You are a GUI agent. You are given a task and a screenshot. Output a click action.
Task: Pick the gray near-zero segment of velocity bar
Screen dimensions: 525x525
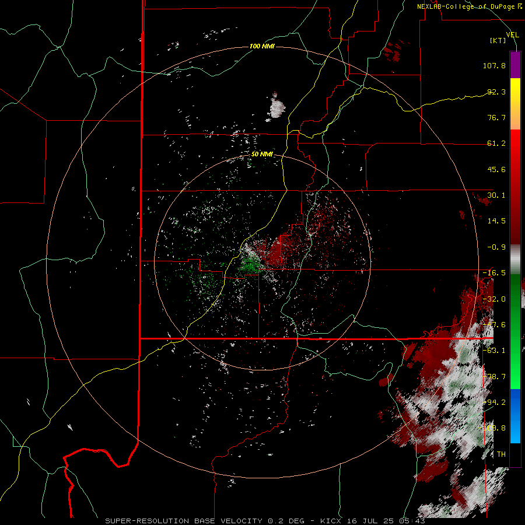[x=515, y=260]
